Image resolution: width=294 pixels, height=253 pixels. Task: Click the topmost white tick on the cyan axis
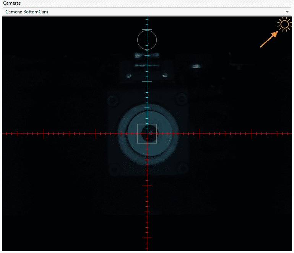tap(147, 30)
